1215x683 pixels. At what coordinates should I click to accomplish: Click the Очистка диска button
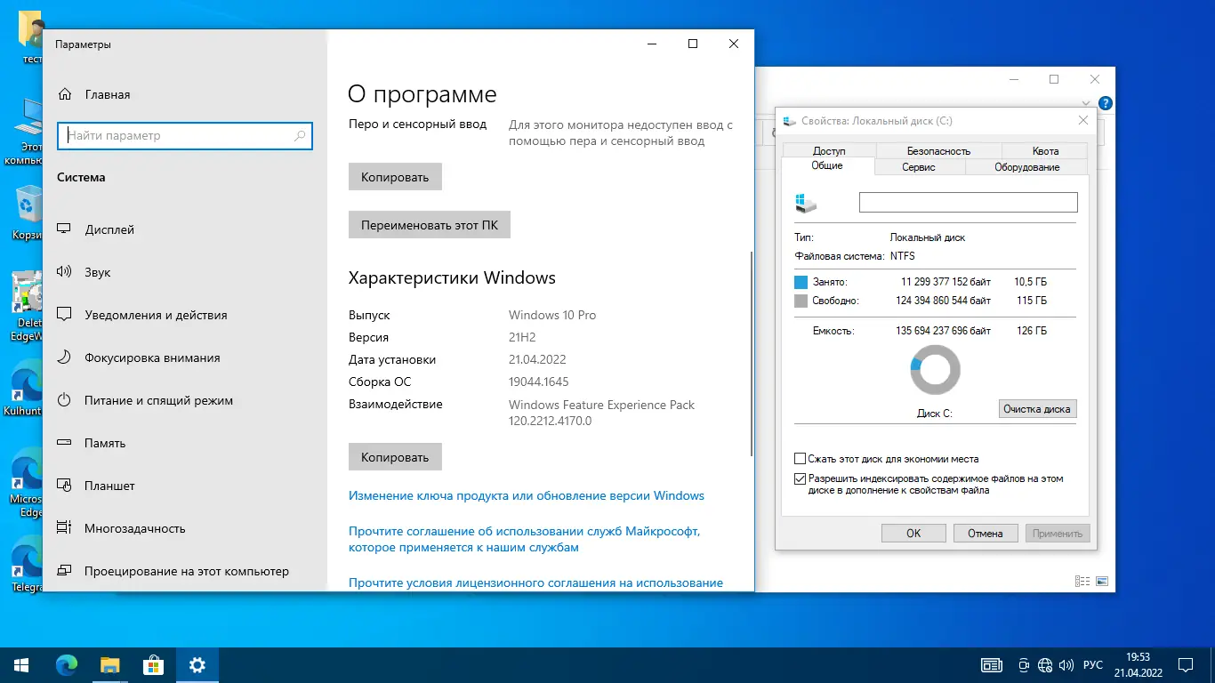coord(1038,409)
